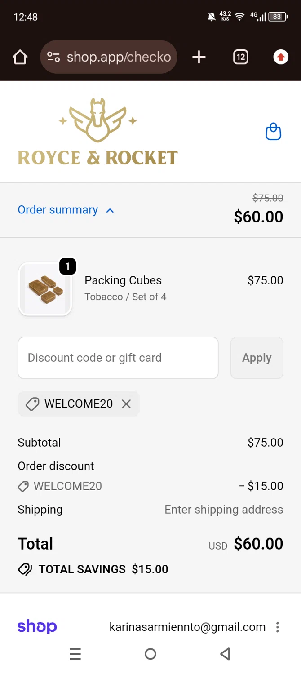The height and width of the screenshot is (674, 301).
Task: Tap the red update arrow icon
Action: [x=281, y=57]
